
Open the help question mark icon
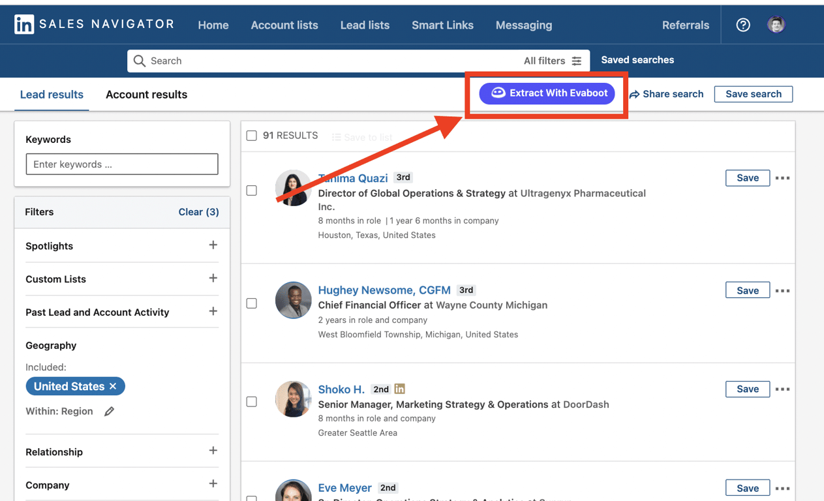point(743,25)
